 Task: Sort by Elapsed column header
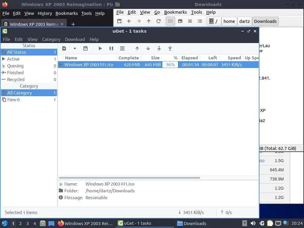tap(189, 58)
